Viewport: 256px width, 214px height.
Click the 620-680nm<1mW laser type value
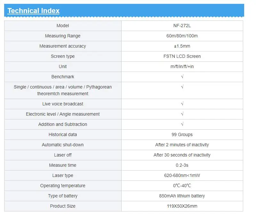[x=182, y=175]
